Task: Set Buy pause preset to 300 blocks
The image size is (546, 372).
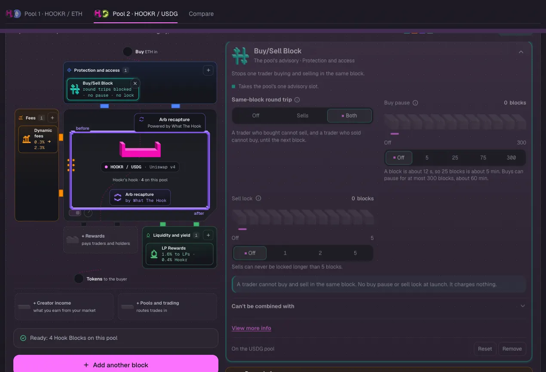Action: [x=511, y=158]
